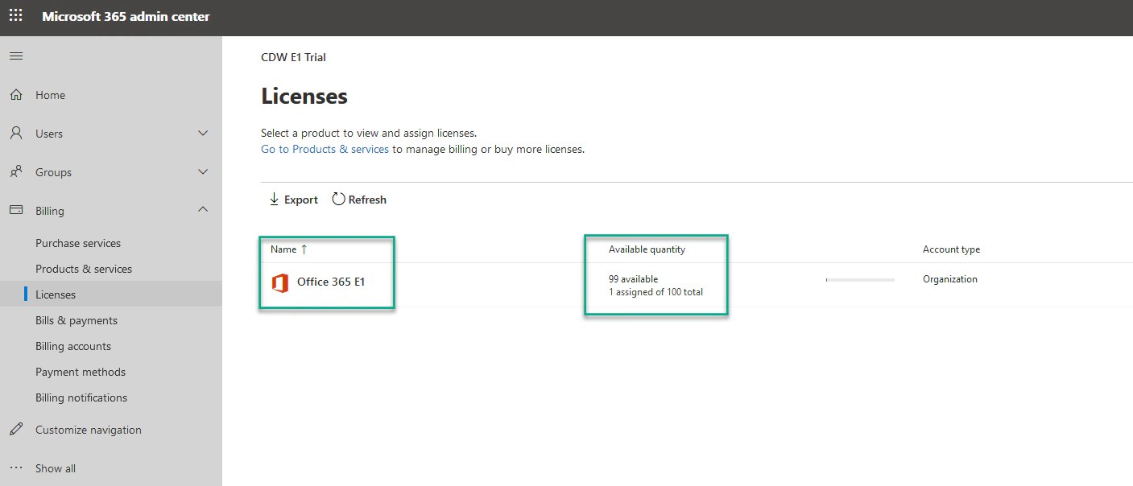Open the Microsoft 365 app launcher
Screen dimensions: 1133x486
pos(15,16)
